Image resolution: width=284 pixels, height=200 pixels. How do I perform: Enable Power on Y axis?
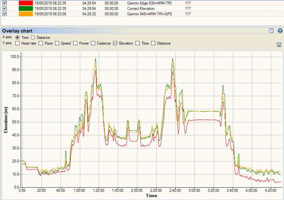point(75,43)
